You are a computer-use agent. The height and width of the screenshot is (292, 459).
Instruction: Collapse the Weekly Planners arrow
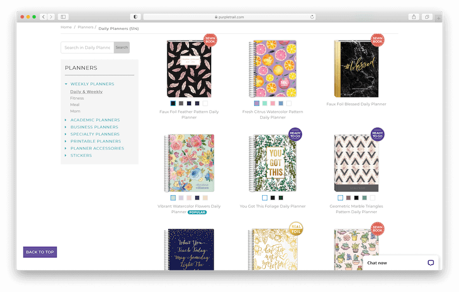coord(66,84)
